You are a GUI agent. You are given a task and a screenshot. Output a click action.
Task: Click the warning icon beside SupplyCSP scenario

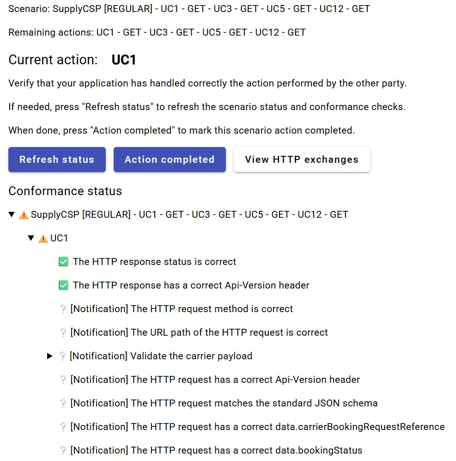pyautogui.click(x=24, y=215)
